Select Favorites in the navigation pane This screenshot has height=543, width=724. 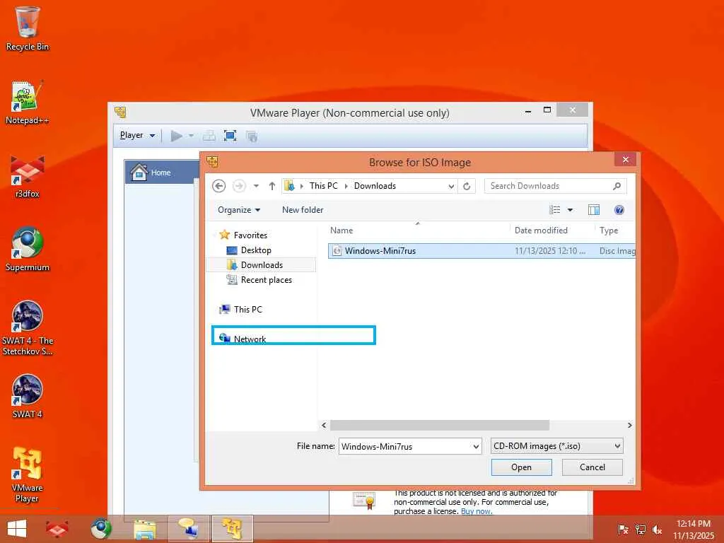click(x=250, y=235)
